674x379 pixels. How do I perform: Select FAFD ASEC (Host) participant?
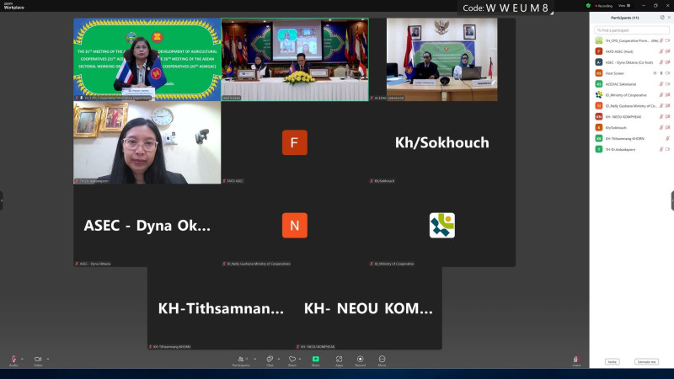tap(631, 51)
